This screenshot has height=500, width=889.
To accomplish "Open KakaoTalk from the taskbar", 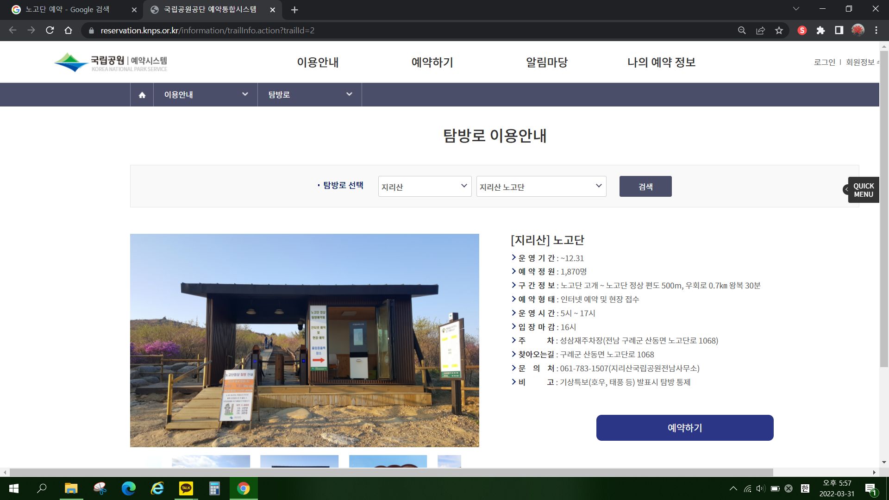I will coord(186,488).
